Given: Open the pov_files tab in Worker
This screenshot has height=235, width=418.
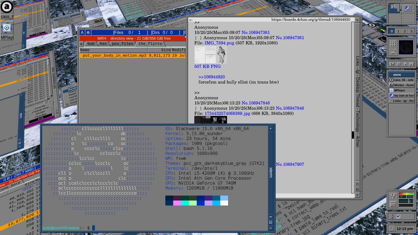Looking at the screenshot, I should (x=123, y=44).
